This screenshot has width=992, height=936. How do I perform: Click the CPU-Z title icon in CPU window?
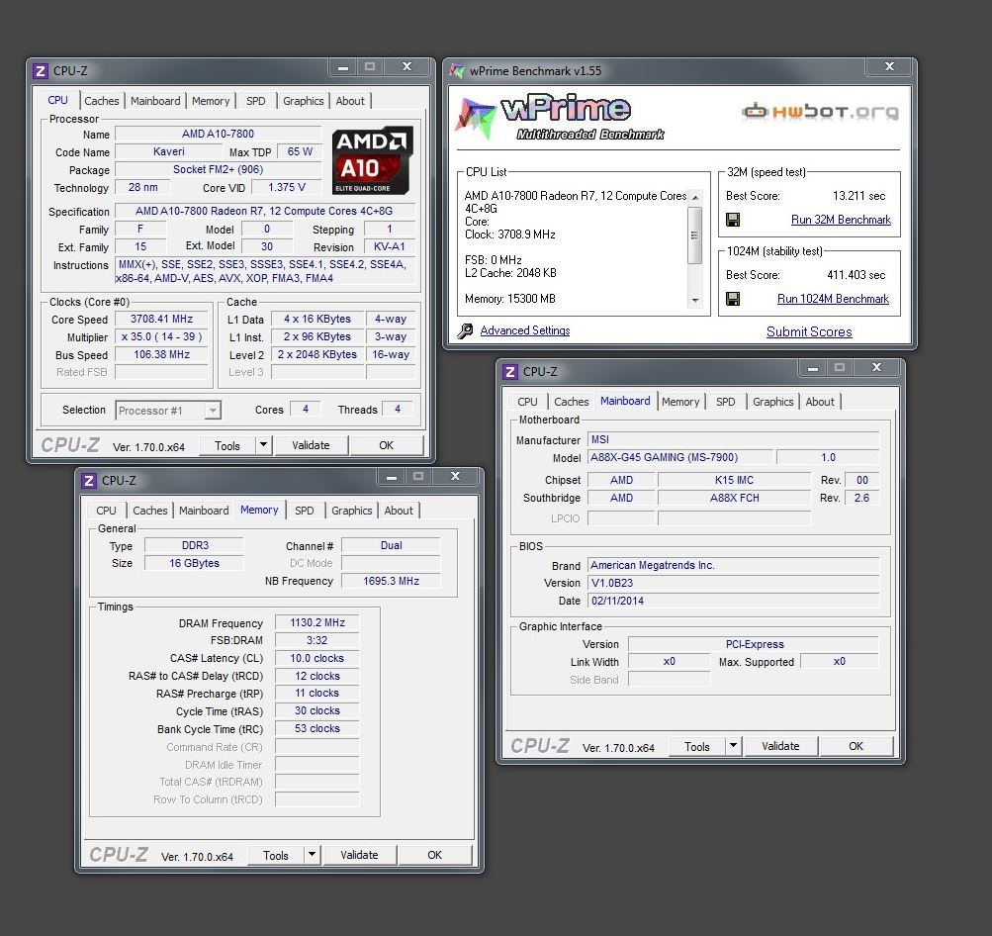click(41, 71)
